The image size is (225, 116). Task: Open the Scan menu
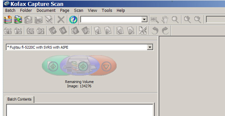click(x=79, y=11)
